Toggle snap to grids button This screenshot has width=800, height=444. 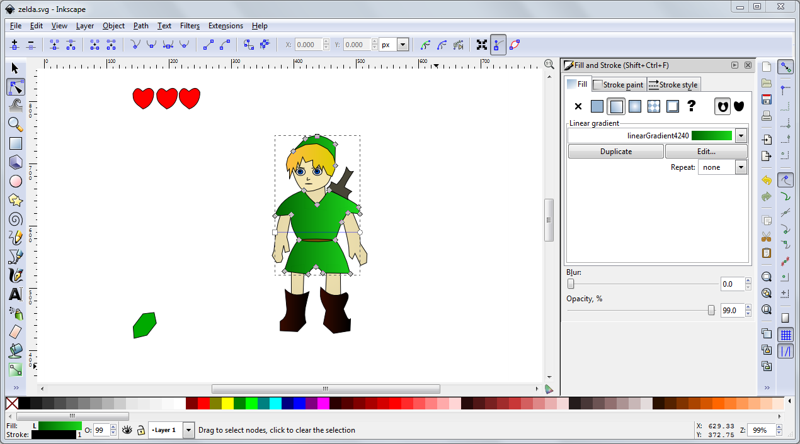(x=786, y=335)
